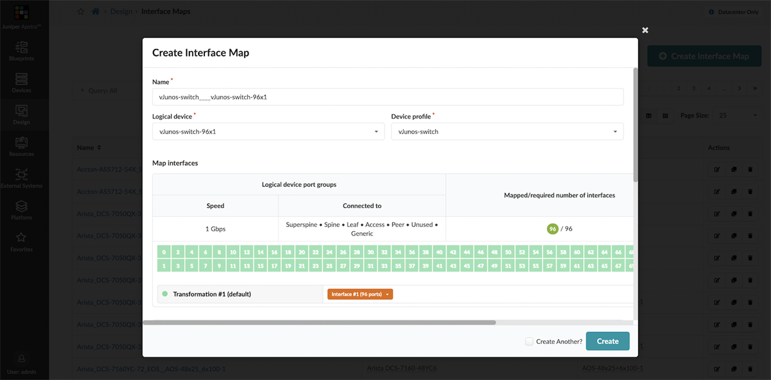
Task: Open the Platform section
Action: 21,211
